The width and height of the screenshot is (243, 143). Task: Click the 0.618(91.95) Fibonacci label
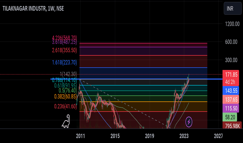[x=65, y=86]
